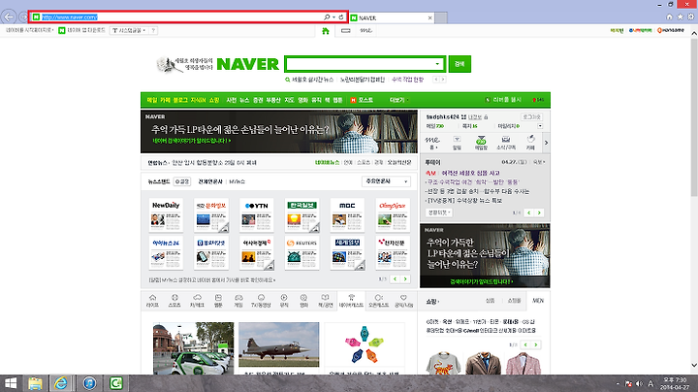The height and width of the screenshot is (392, 698).
Task: Open Internet Explorer taskbar icon
Action: point(61,383)
